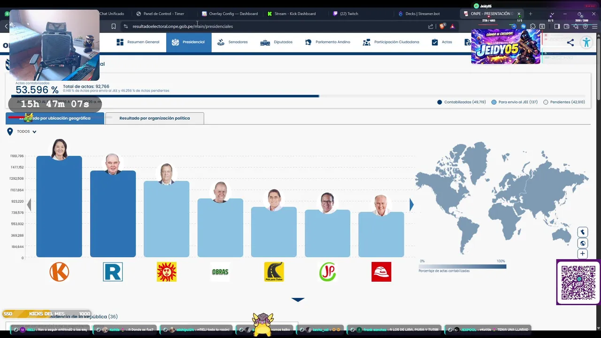601x338 pixels.
Task: Click the first candidate's tallest bar
Action: [x=59, y=207]
